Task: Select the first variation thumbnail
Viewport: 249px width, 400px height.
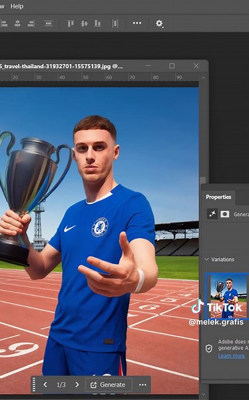Action: 227,296
